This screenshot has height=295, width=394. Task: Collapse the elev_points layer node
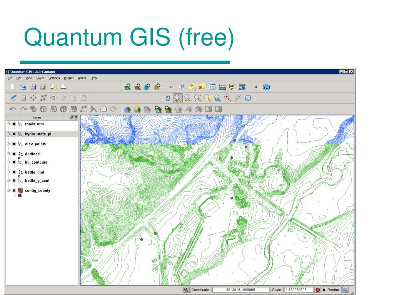(8, 144)
